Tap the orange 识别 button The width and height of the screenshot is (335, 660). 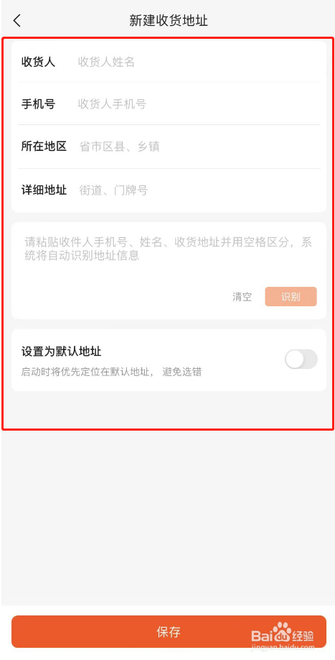click(291, 296)
